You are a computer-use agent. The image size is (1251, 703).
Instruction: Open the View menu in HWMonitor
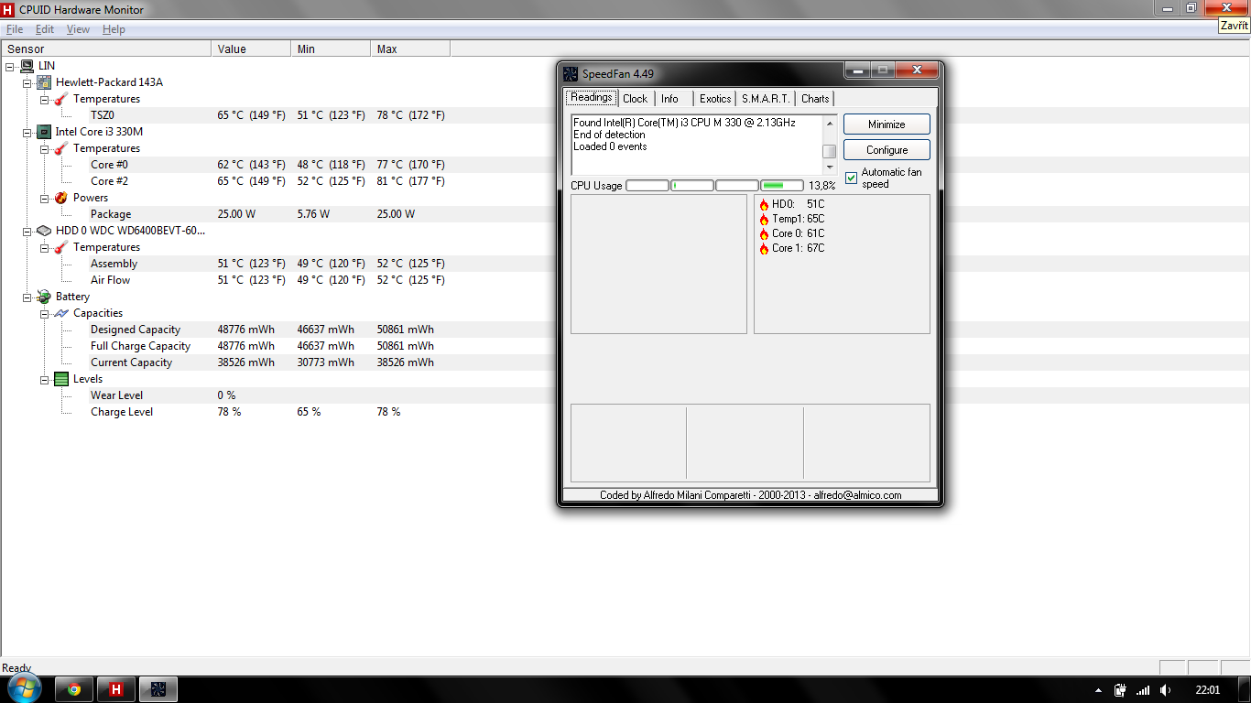(x=78, y=29)
